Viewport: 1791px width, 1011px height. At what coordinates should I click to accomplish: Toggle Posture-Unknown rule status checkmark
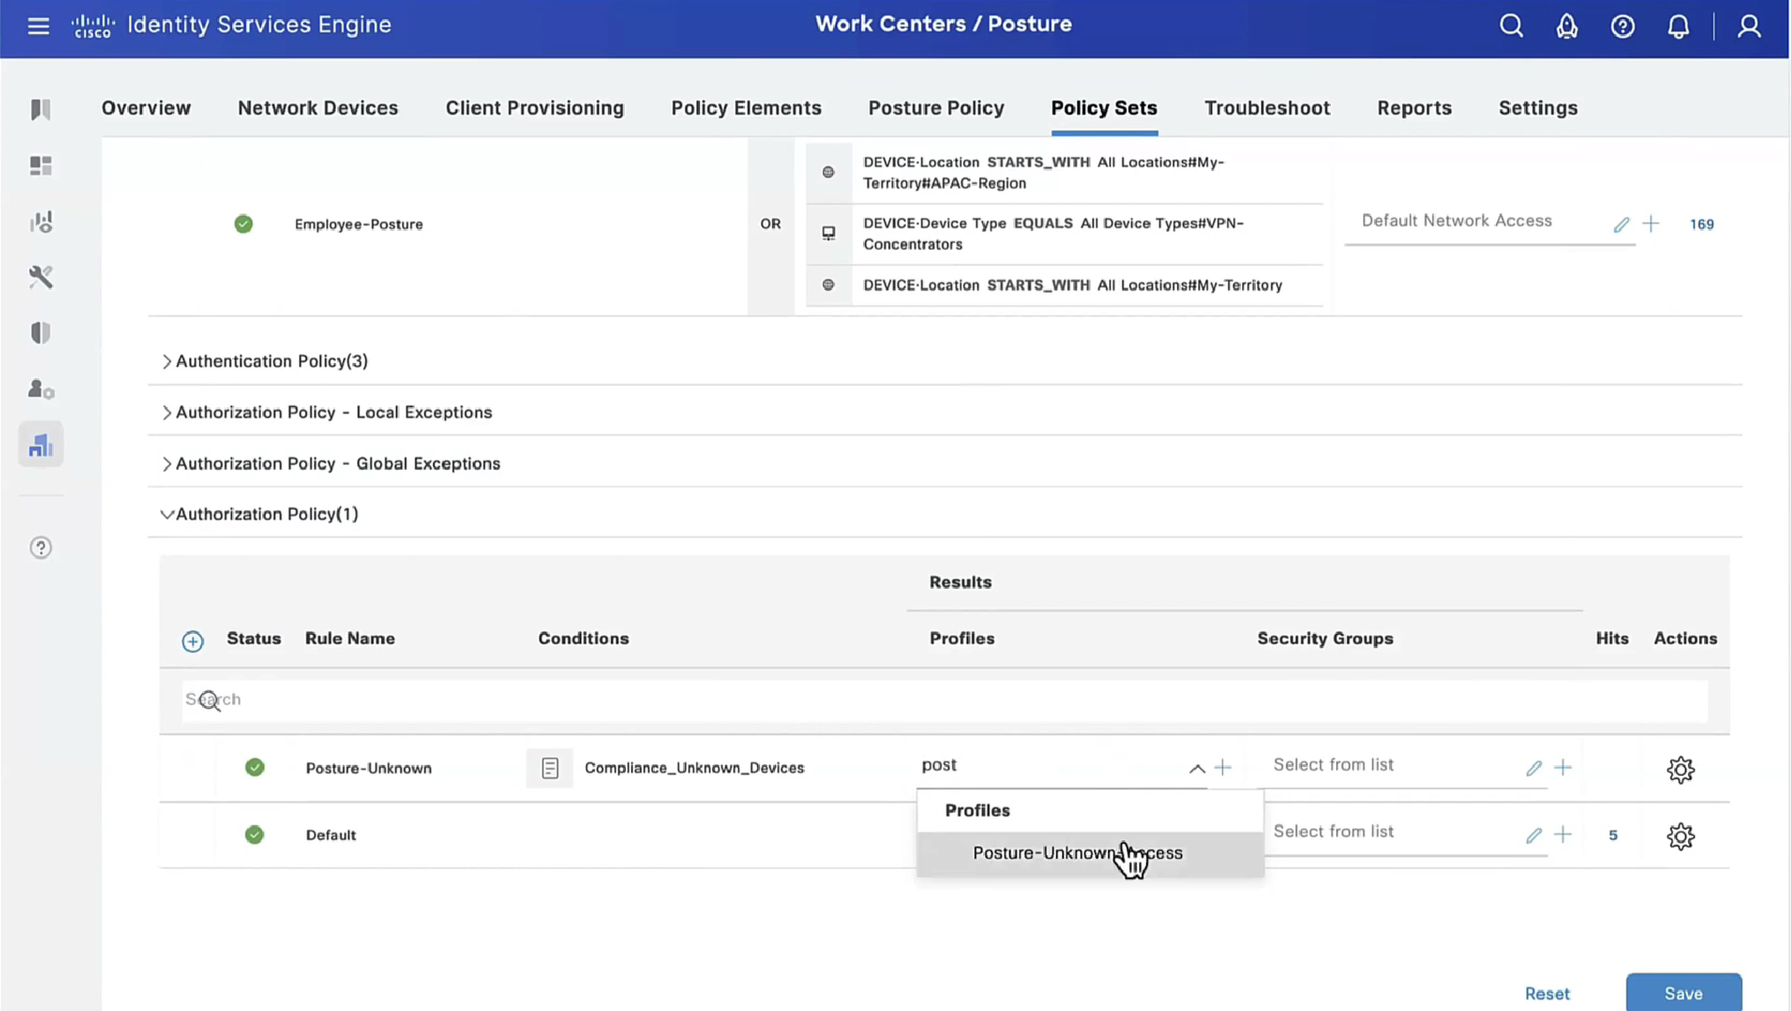tap(254, 767)
